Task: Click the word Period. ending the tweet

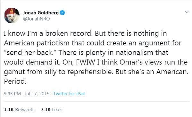Action: click(x=15, y=81)
